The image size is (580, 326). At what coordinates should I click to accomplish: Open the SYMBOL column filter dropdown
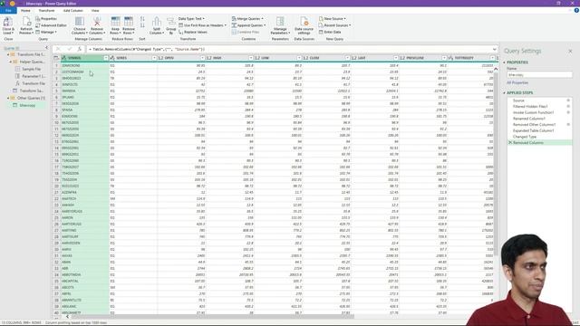(106, 58)
